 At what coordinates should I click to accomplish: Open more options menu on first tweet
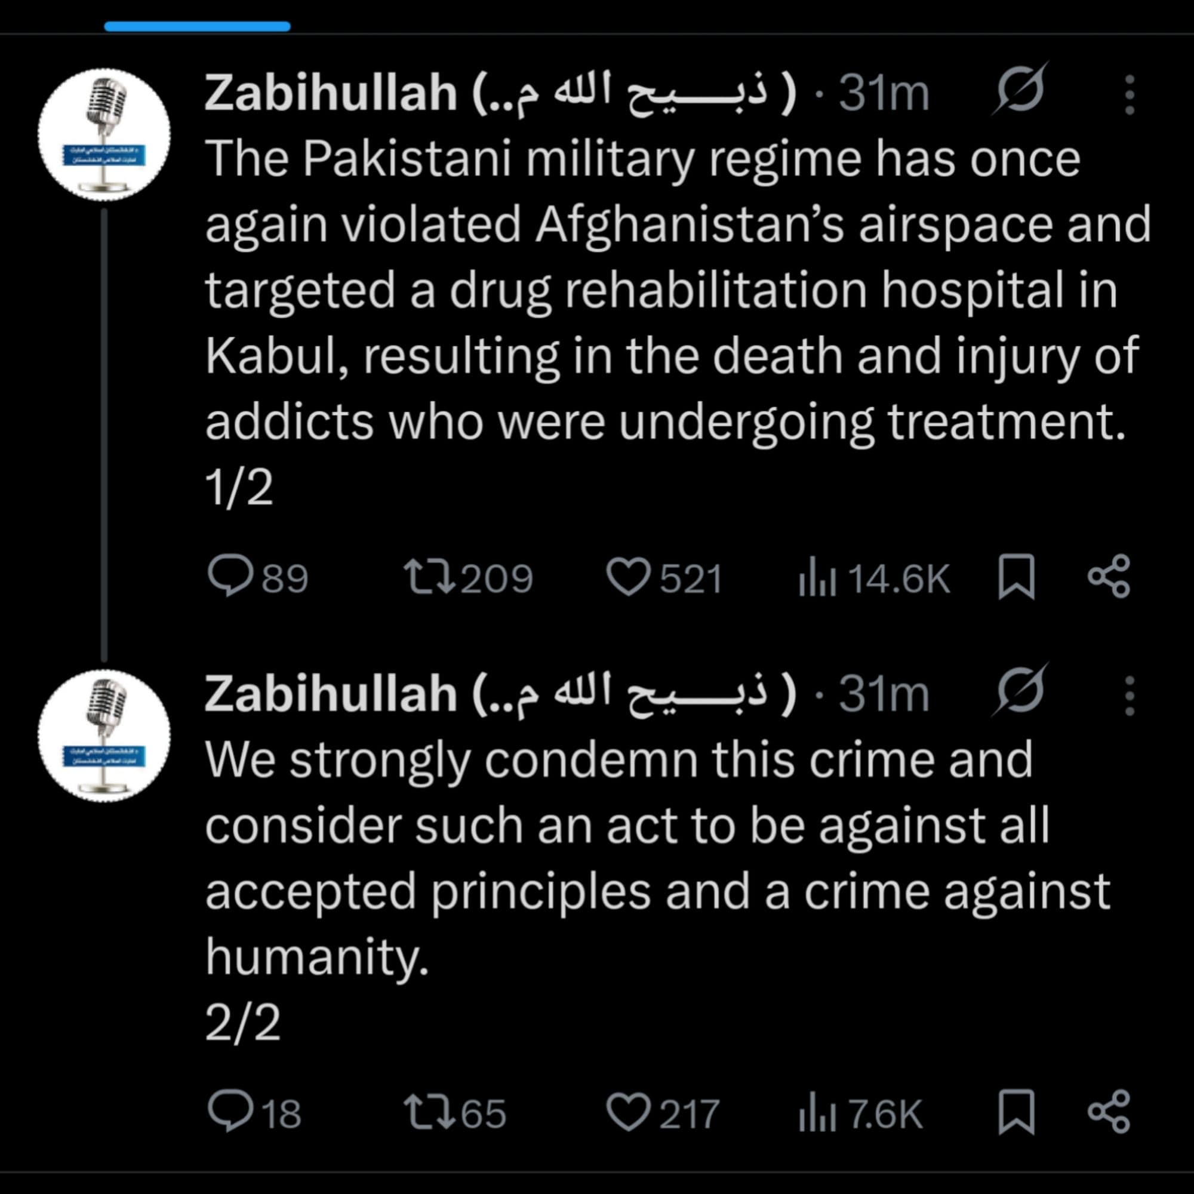(x=1130, y=94)
